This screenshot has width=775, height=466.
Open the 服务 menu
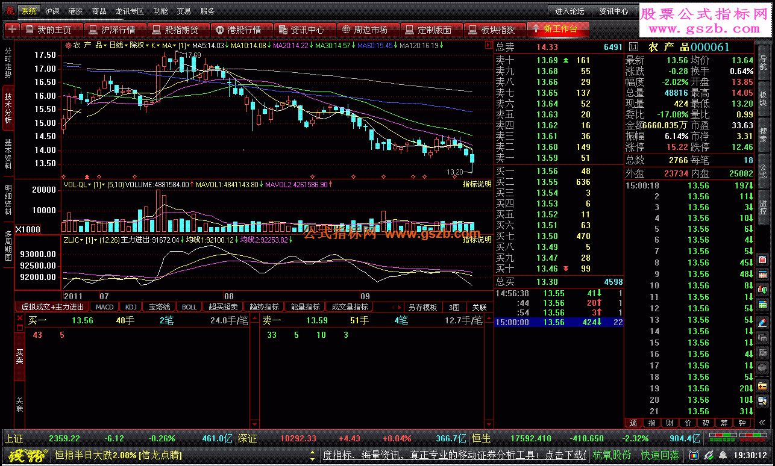click(207, 11)
